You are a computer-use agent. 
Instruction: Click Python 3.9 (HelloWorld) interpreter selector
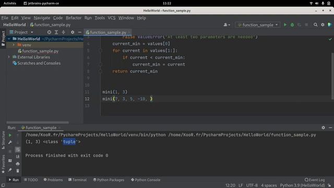[x=302, y=185]
